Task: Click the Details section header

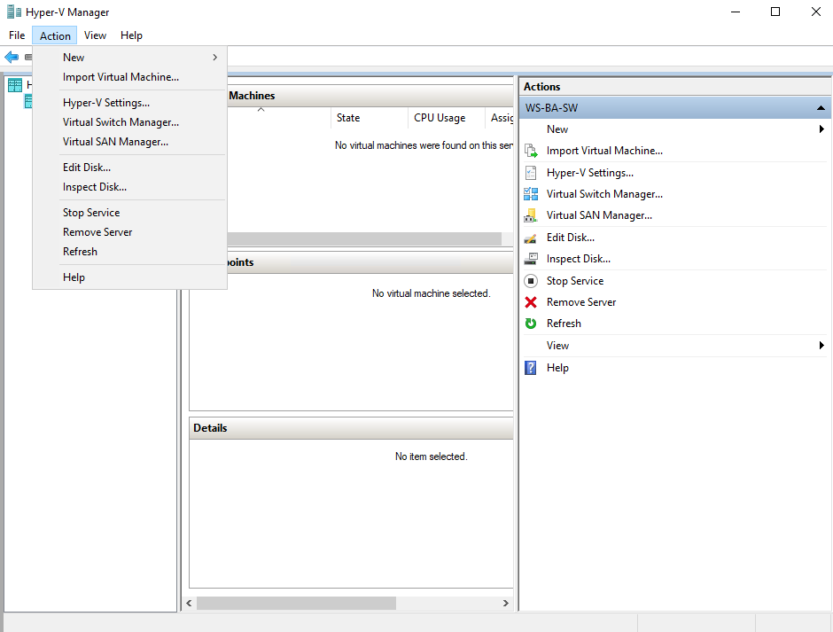Action: click(351, 428)
